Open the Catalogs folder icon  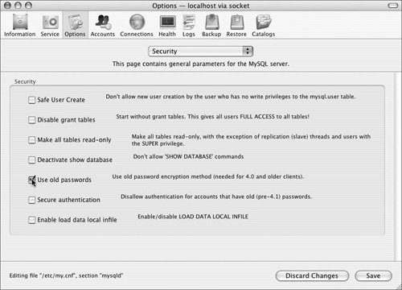[264, 22]
